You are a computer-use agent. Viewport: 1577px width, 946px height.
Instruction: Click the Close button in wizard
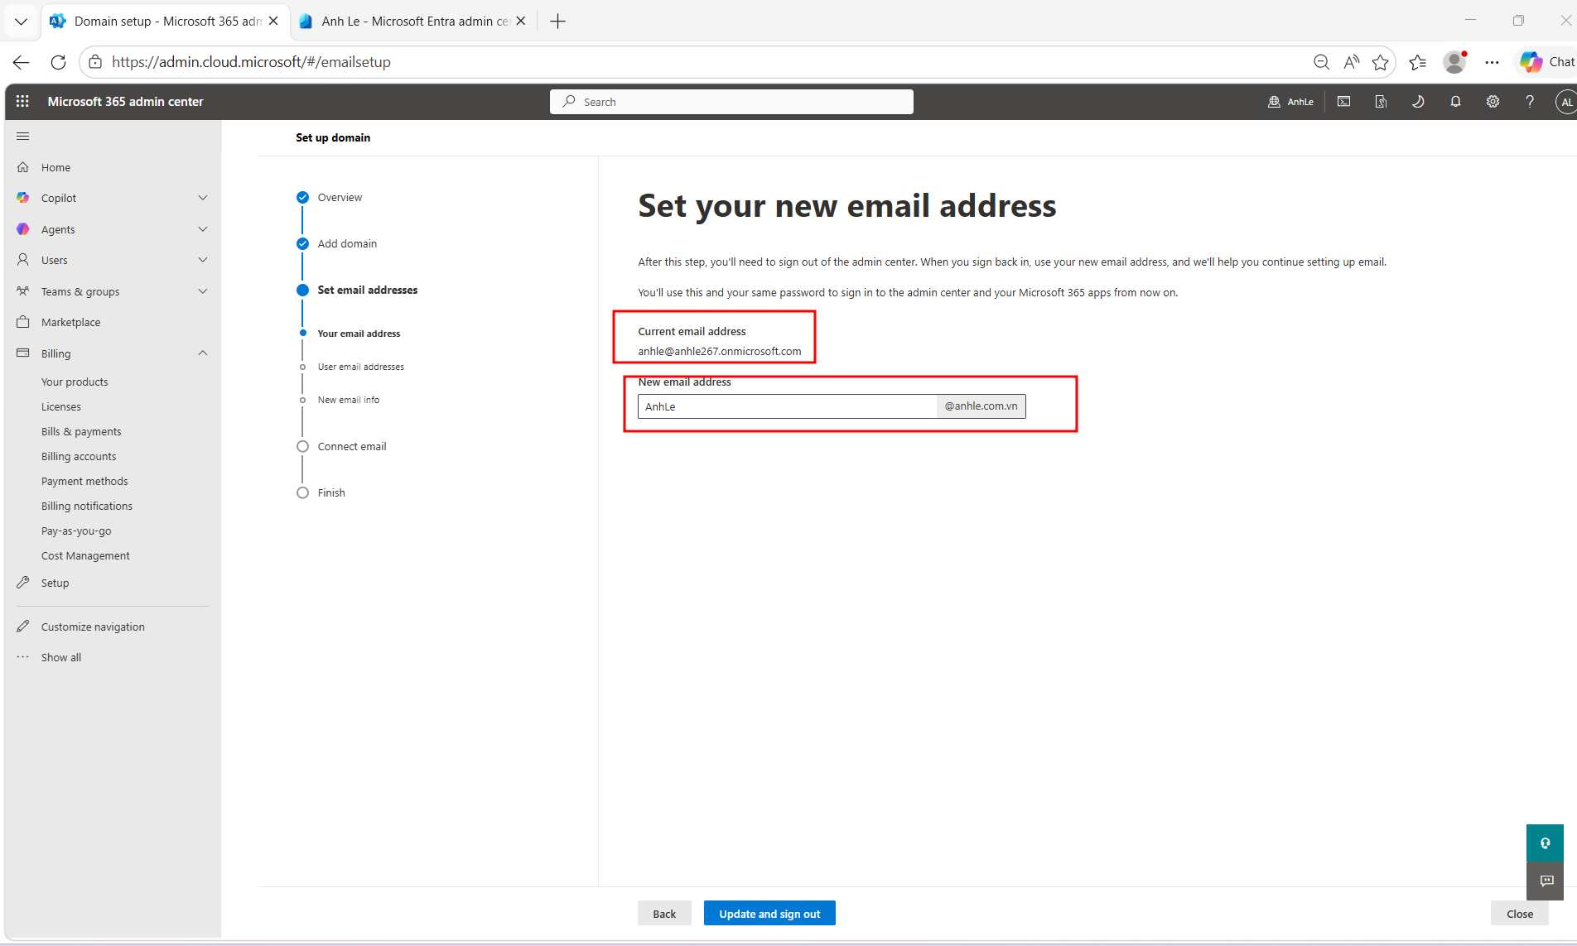tap(1520, 914)
